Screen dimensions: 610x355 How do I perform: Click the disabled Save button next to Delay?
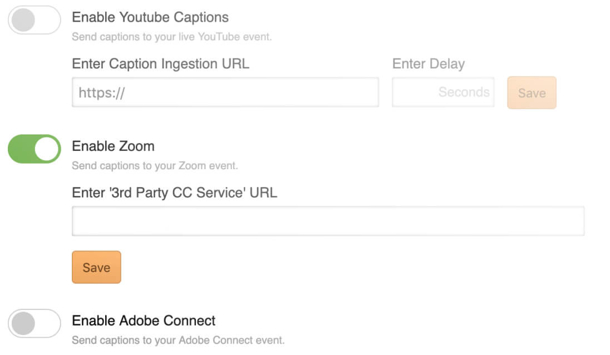[531, 92]
